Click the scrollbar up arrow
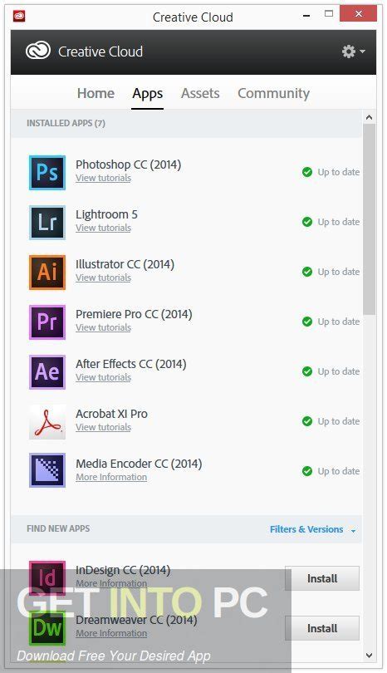 tap(369, 117)
